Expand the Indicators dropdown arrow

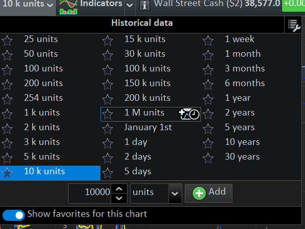coord(129,5)
